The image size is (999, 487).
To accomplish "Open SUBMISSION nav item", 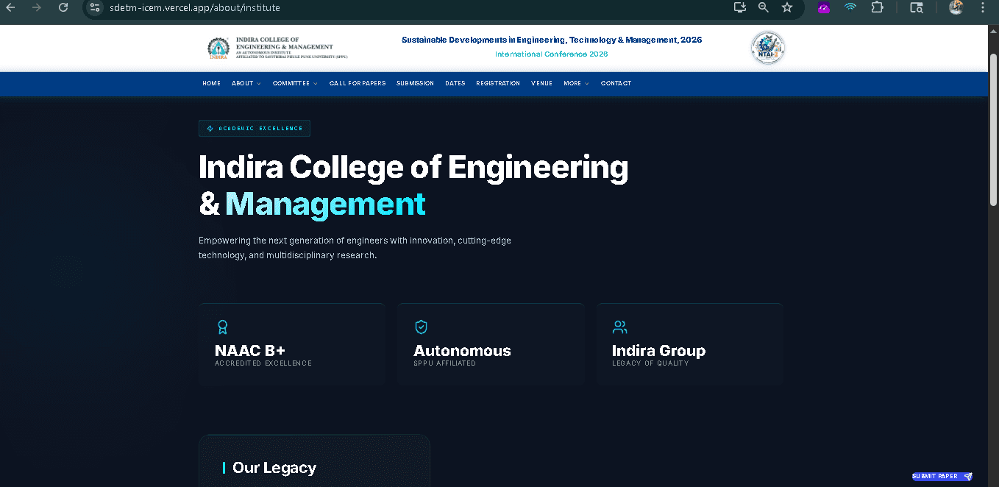I will pyautogui.click(x=415, y=84).
